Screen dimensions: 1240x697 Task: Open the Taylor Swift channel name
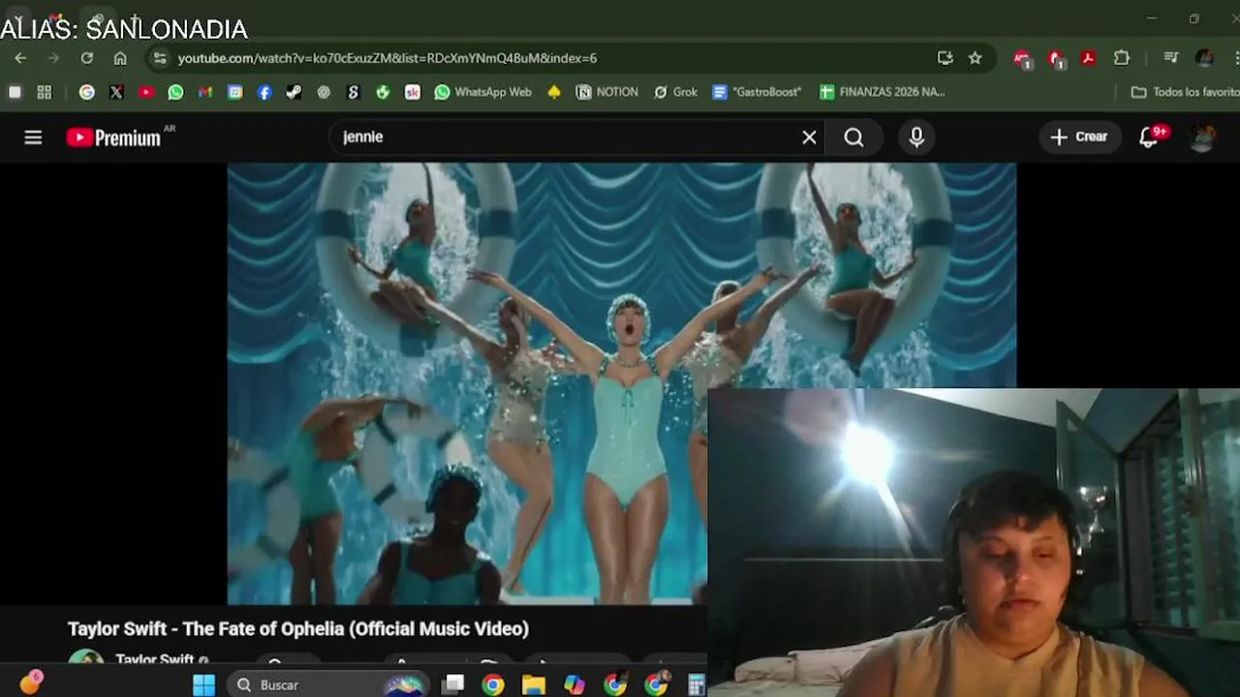point(155,659)
